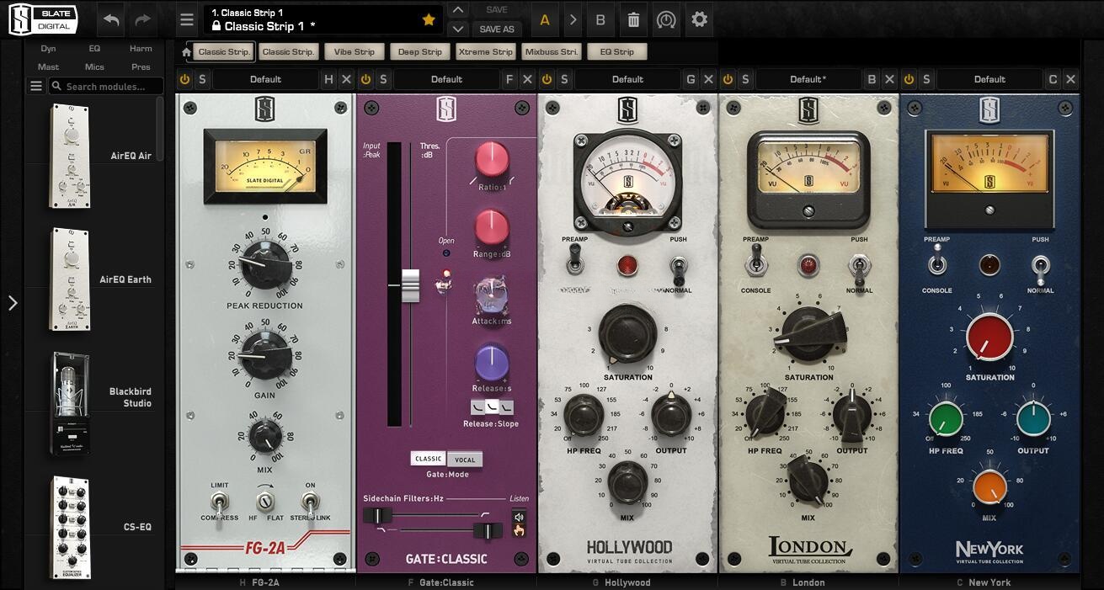Viewport: 1104px width, 590px height.
Task: Toggle power of Gate:Classic module
Action: point(365,79)
